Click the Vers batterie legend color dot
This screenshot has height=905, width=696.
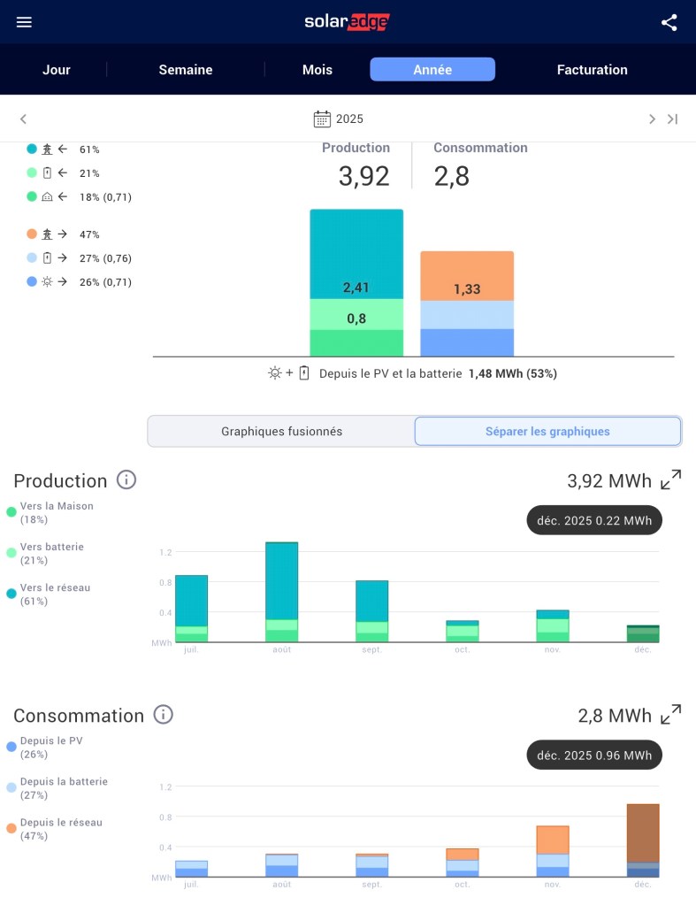[x=11, y=553]
